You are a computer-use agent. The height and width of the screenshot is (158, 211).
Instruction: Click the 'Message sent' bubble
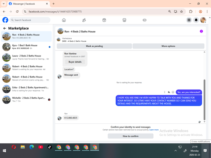pos(71,75)
